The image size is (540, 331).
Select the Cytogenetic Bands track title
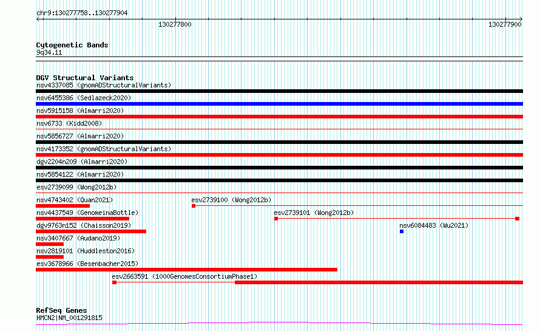[72, 45]
